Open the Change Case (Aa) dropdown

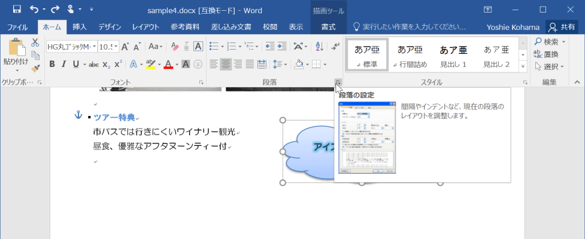click(156, 47)
